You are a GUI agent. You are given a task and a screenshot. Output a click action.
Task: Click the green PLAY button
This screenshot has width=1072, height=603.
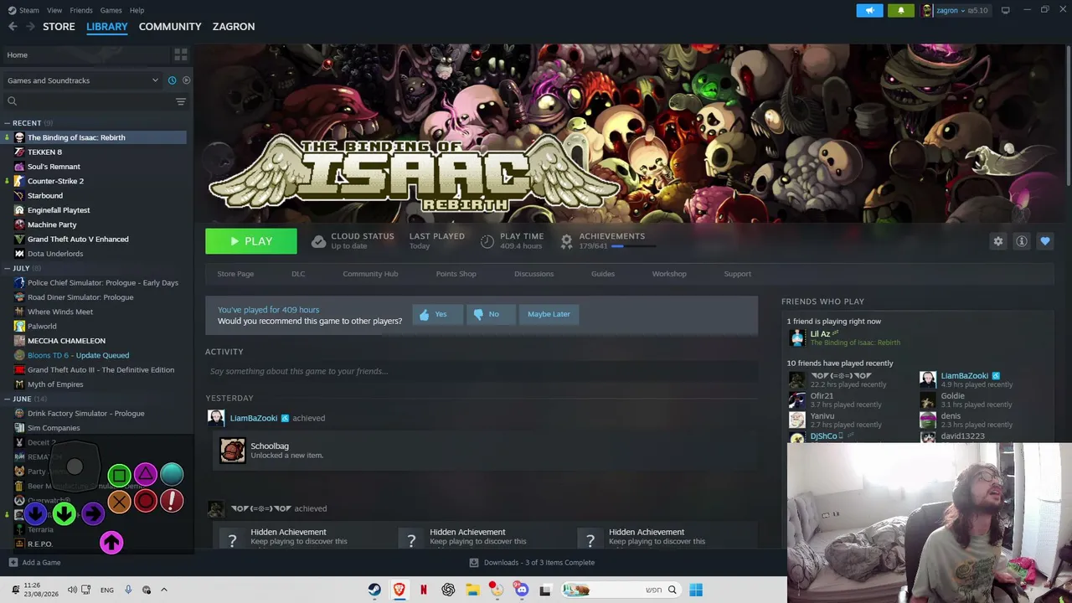pyautogui.click(x=251, y=241)
